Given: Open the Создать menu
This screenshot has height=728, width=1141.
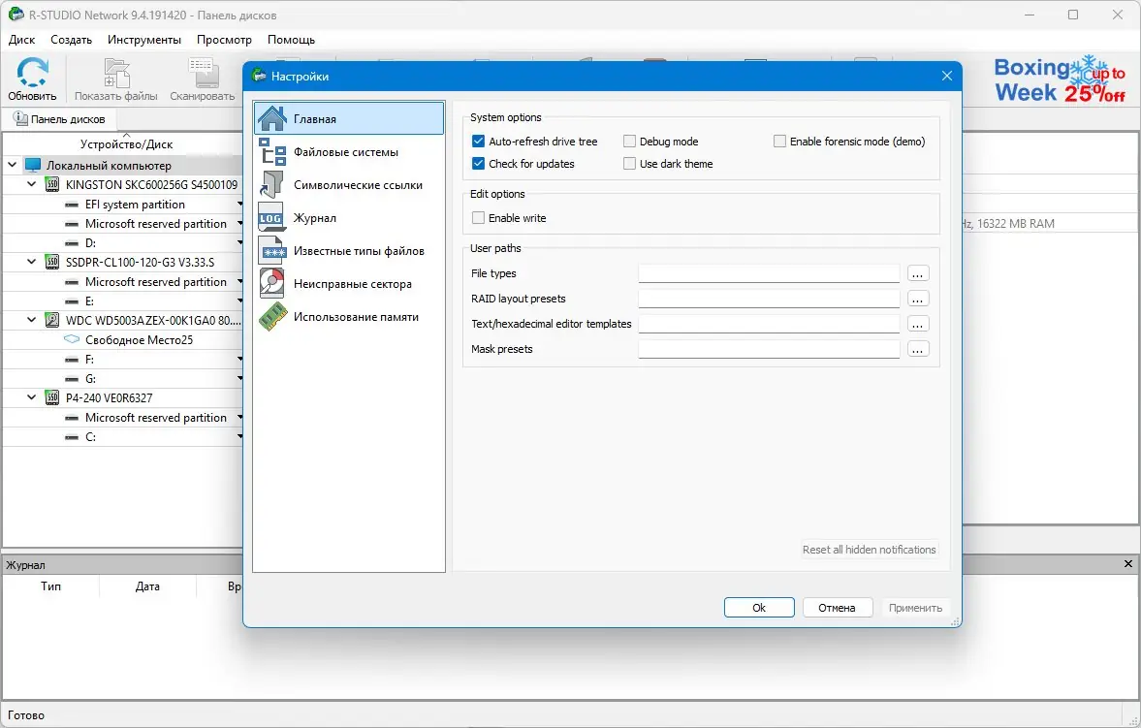Looking at the screenshot, I should pos(72,40).
